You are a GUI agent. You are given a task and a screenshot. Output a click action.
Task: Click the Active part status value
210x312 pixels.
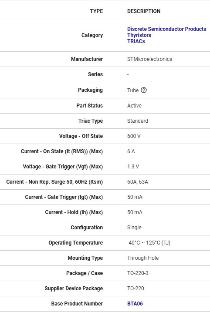point(135,105)
